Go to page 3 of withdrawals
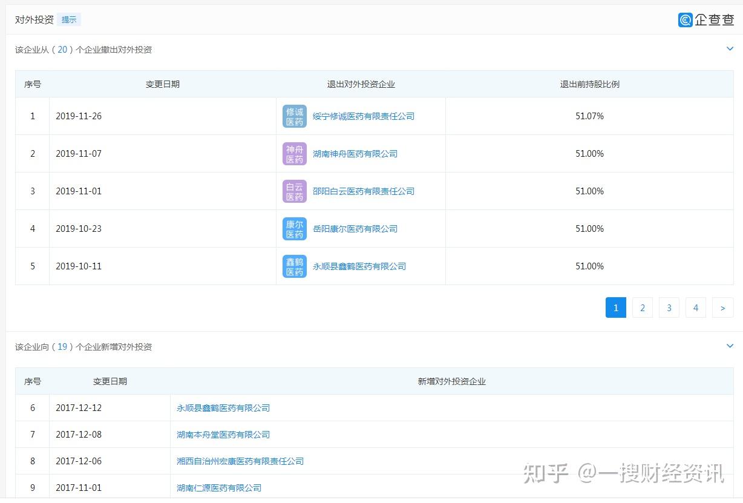743x503 pixels. pyautogui.click(x=669, y=308)
